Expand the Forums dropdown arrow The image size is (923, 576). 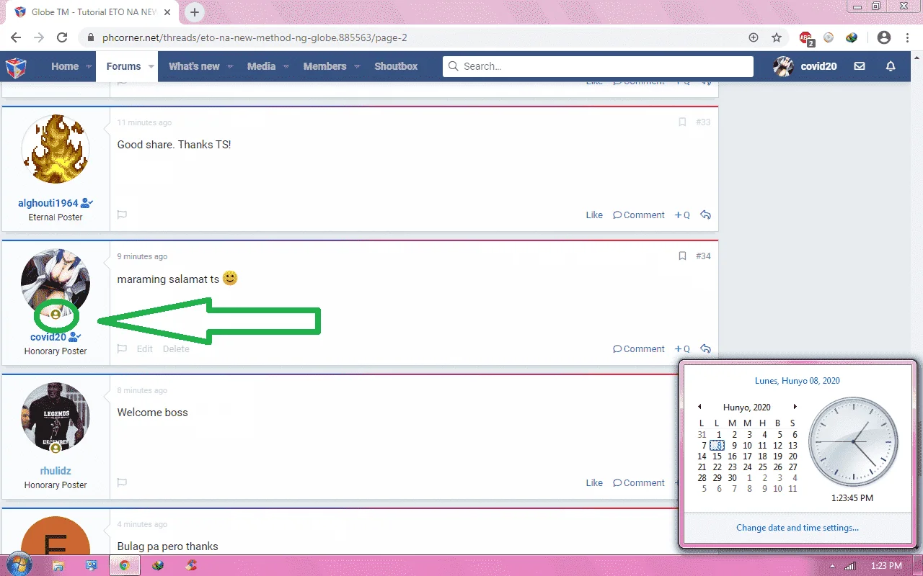(151, 66)
